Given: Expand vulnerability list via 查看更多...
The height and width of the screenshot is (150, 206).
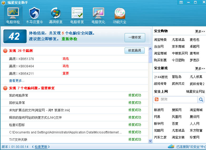Looking at the screenshot, I should tap(17, 81).
